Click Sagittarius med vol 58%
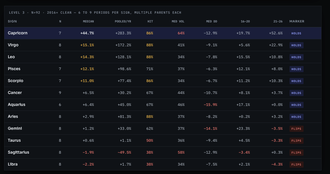 [181, 152]
